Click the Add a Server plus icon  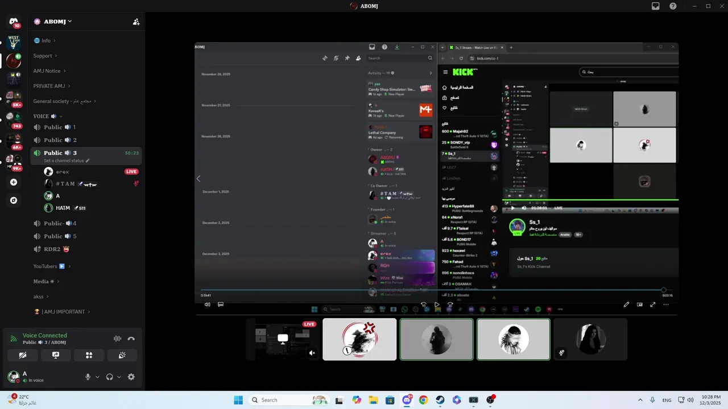[14, 182]
